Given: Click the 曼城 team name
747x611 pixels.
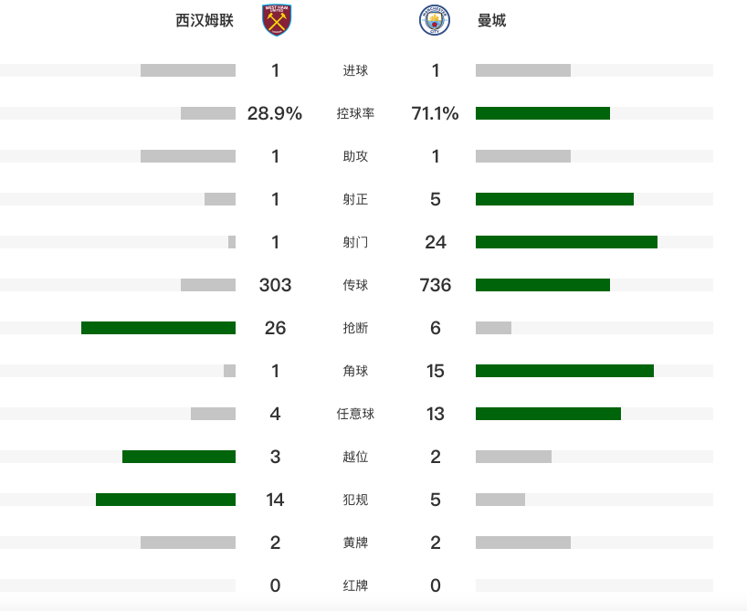Looking at the screenshot, I should (x=491, y=20).
